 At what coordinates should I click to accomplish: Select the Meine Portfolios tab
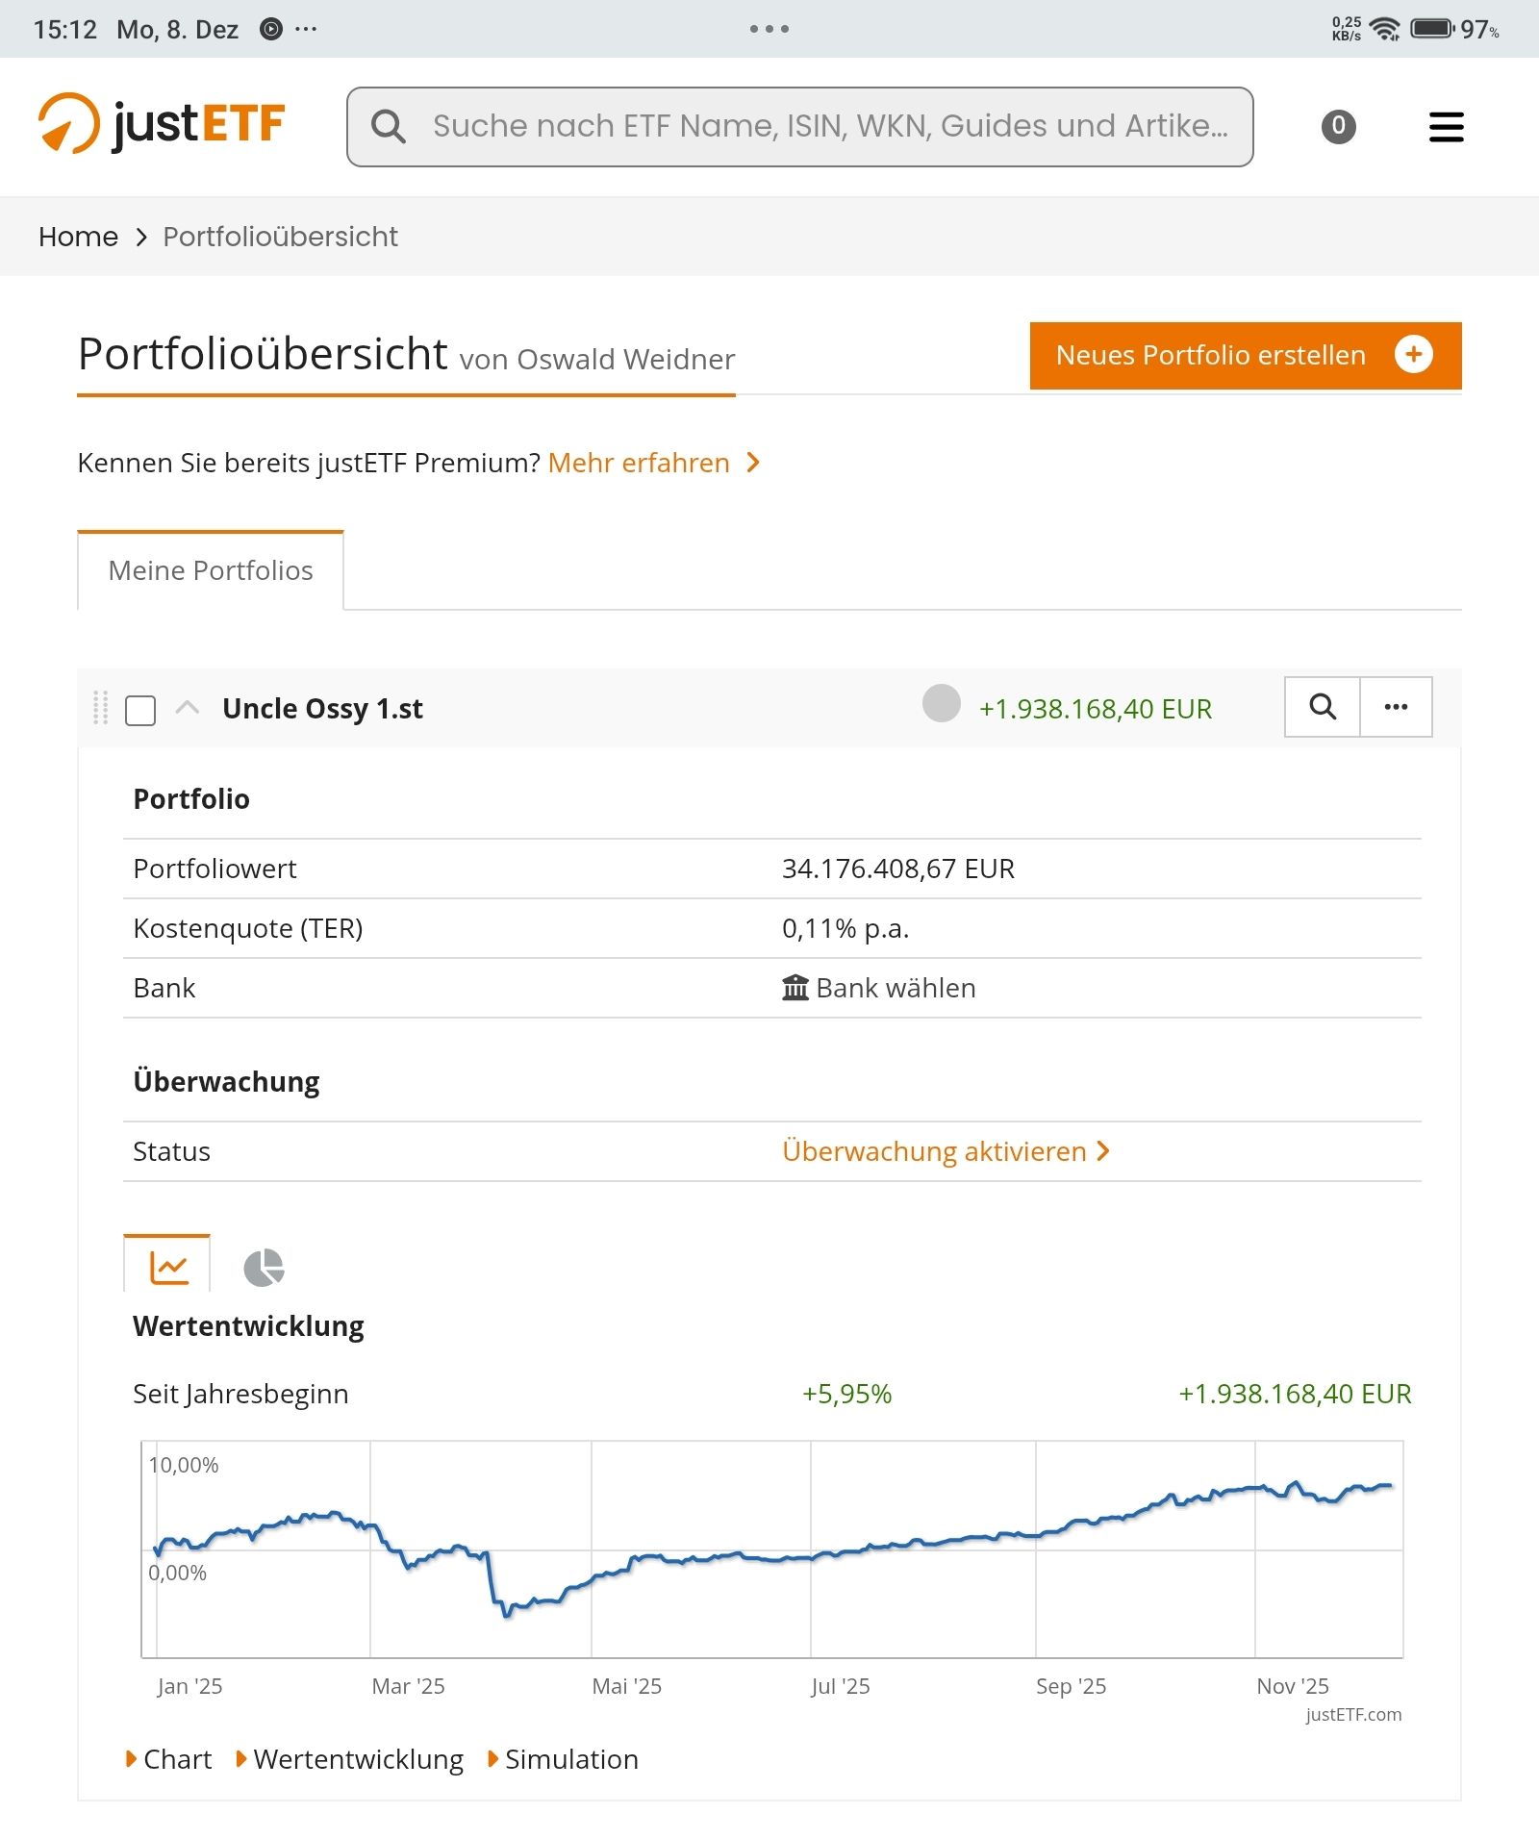pos(211,570)
